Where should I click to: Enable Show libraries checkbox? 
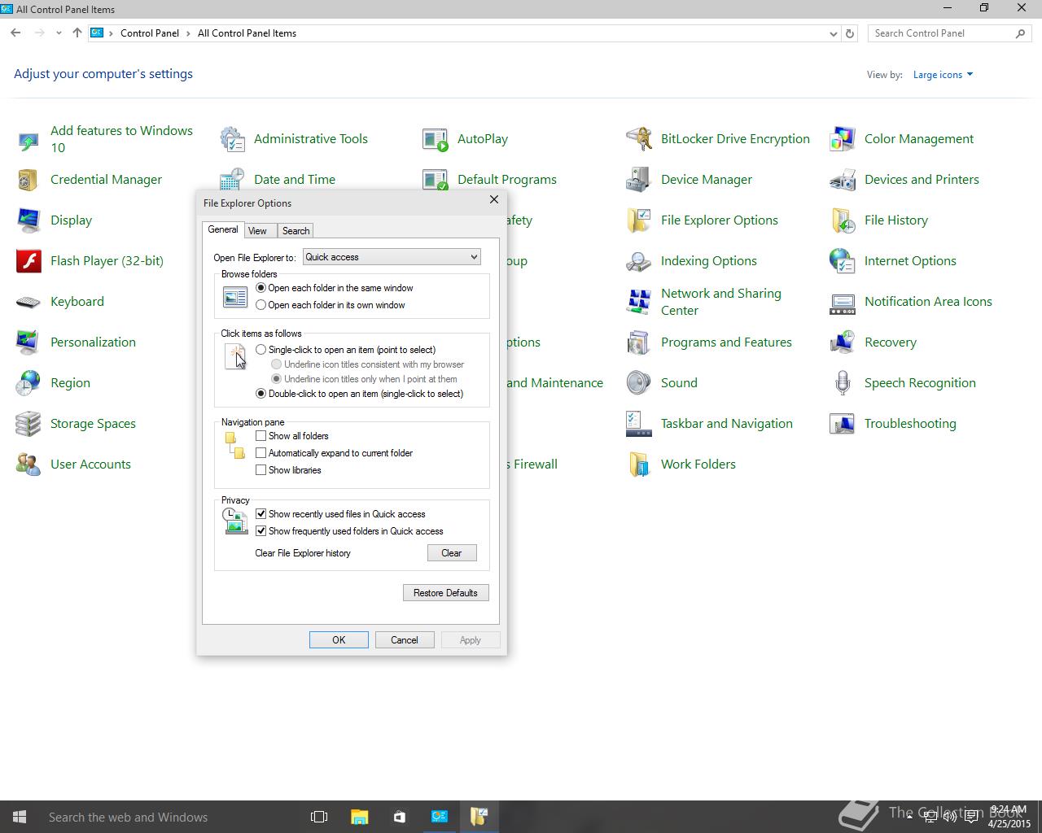pyautogui.click(x=260, y=470)
